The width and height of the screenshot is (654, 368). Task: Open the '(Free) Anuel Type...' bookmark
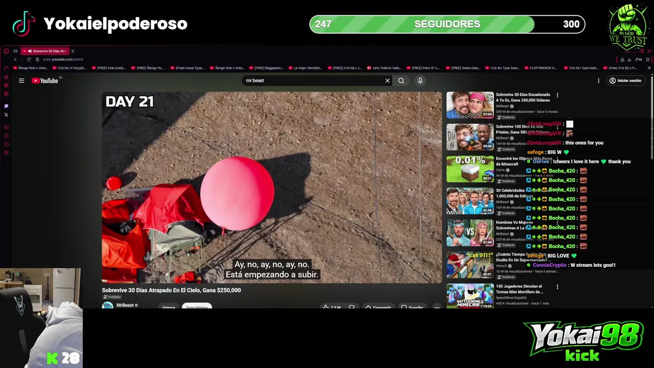pyautogui.click(x=186, y=68)
